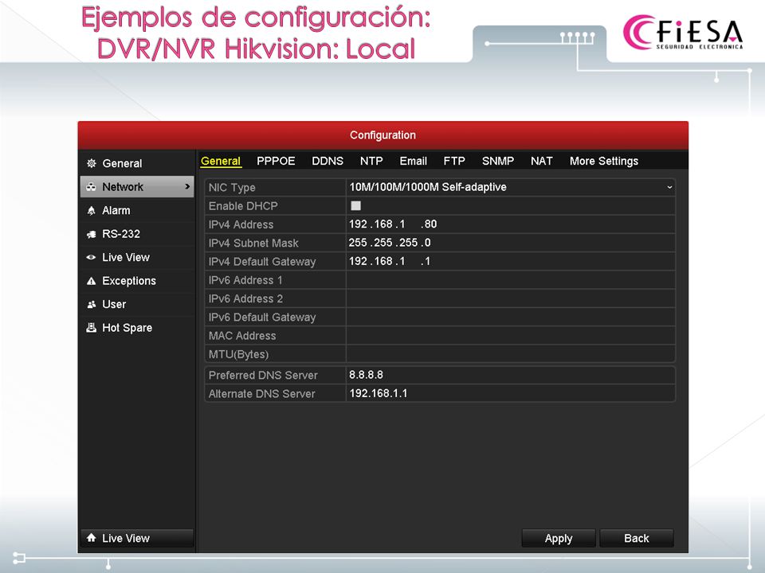Click the IPv4 Subnet Mask field

pyautogui.click(x=511, y=243)
